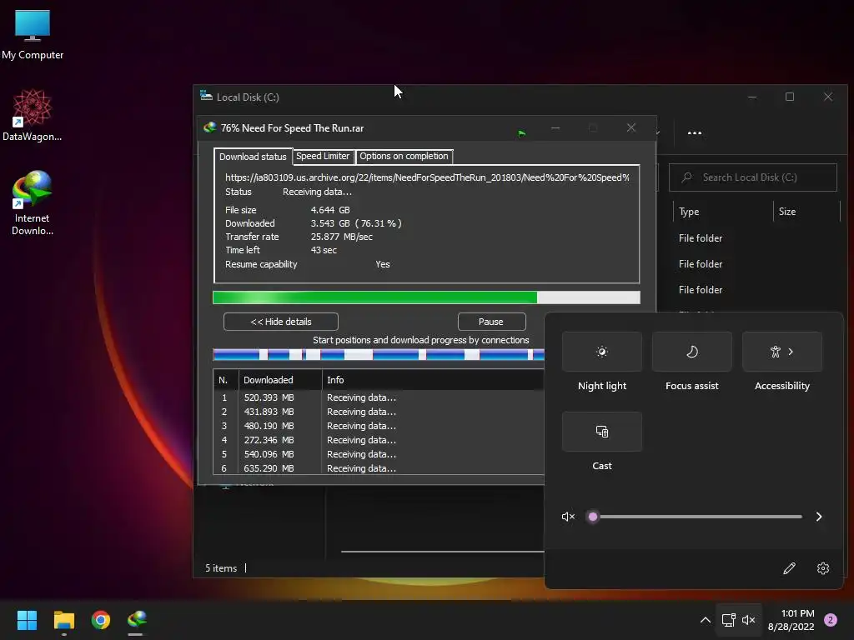
Task: Click muted speaker tray icon
Action: pyautogui.click(x=748, y=620)
